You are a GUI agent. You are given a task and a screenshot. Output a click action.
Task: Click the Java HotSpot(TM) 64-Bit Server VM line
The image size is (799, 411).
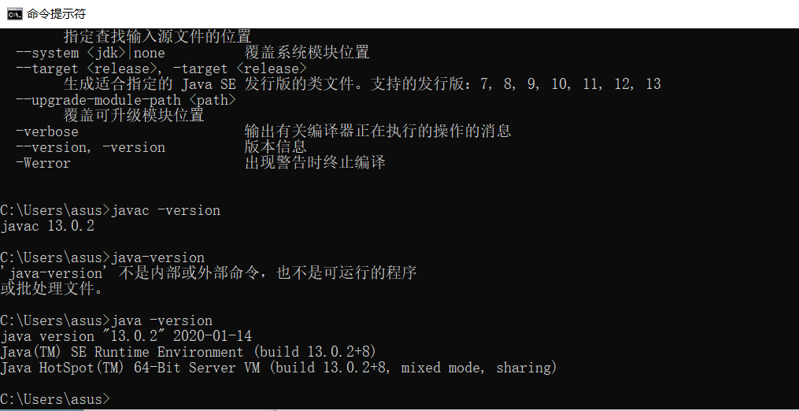point(279,368)
